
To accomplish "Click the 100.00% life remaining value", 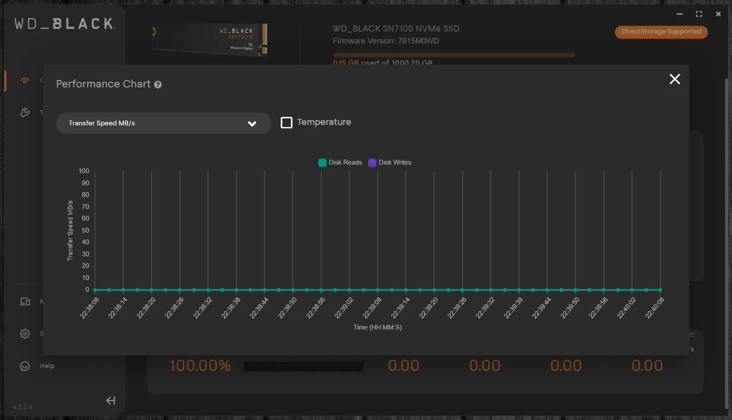I will 200,366.
